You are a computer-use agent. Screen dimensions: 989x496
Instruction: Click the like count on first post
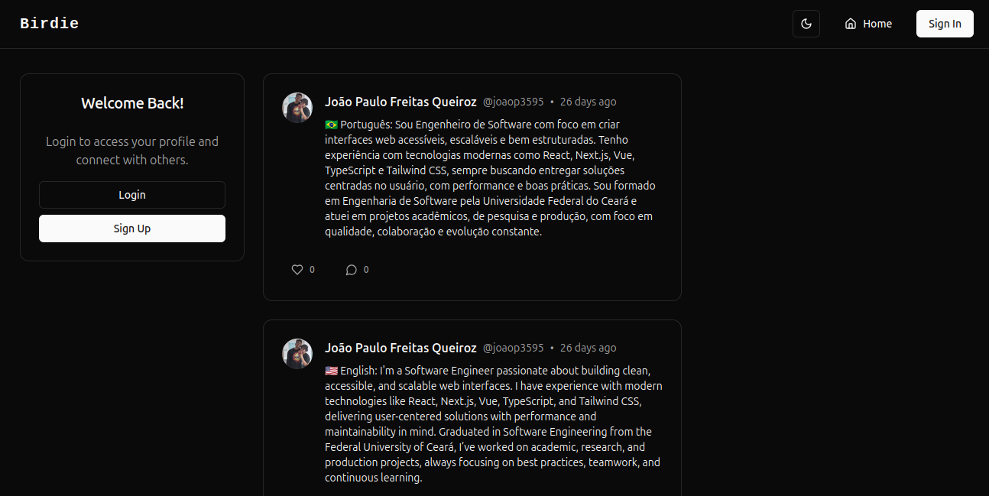(x=312, y=270)
